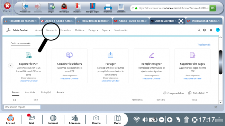Click the vertical scrollbar thumb

(x=220, y=62)
